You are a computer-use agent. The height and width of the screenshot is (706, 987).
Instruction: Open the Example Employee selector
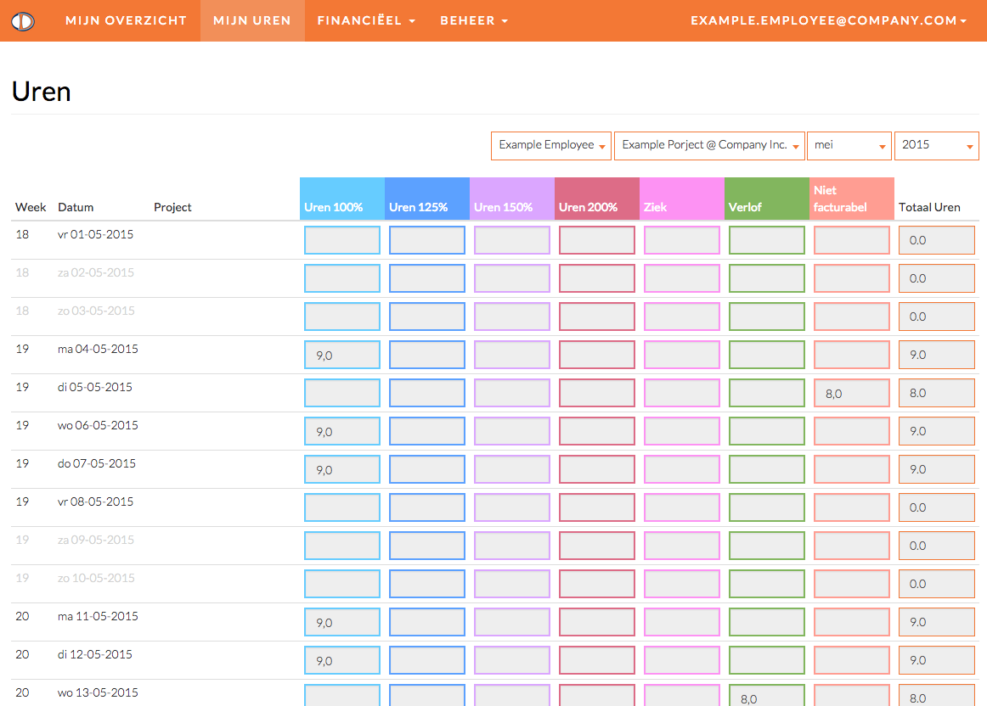tap(551, 145)
